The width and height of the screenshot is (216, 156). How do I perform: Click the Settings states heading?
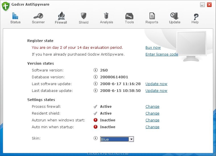click(x=41, y=100)
